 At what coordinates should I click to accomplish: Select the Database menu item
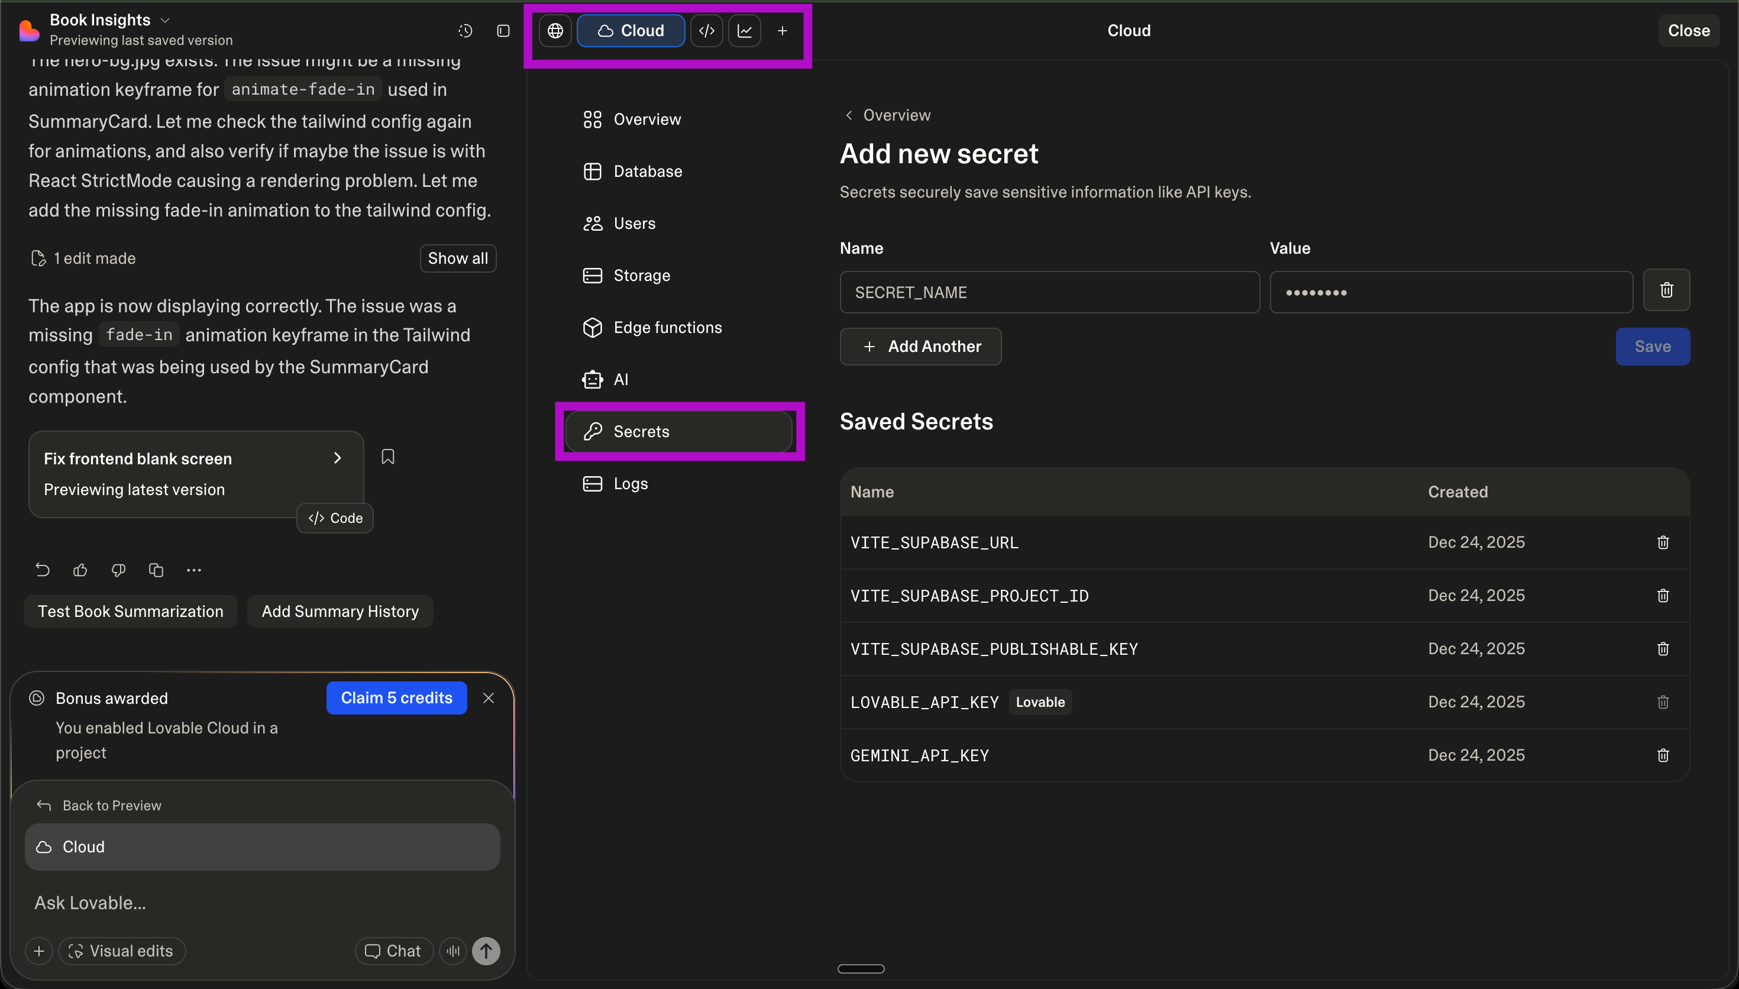647,171
